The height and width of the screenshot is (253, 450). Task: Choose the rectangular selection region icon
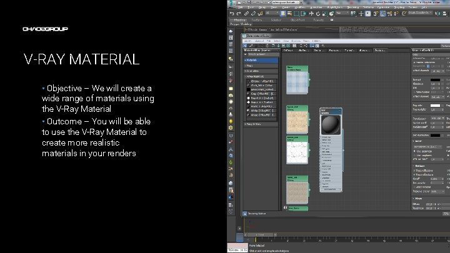click(296, 14)
